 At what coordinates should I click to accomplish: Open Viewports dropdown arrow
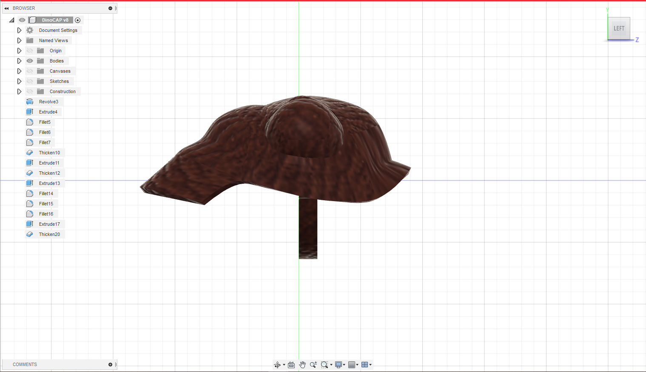[x=370, y=365]
